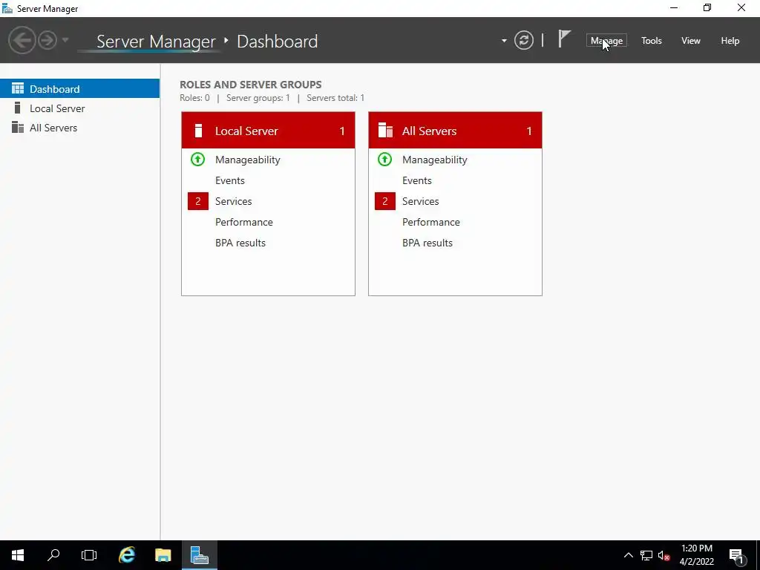Viewport: 760px width, 570px height.
Task: Open Performance in Local Server tile
Action: pyautogui.click(x=243, y=222)
